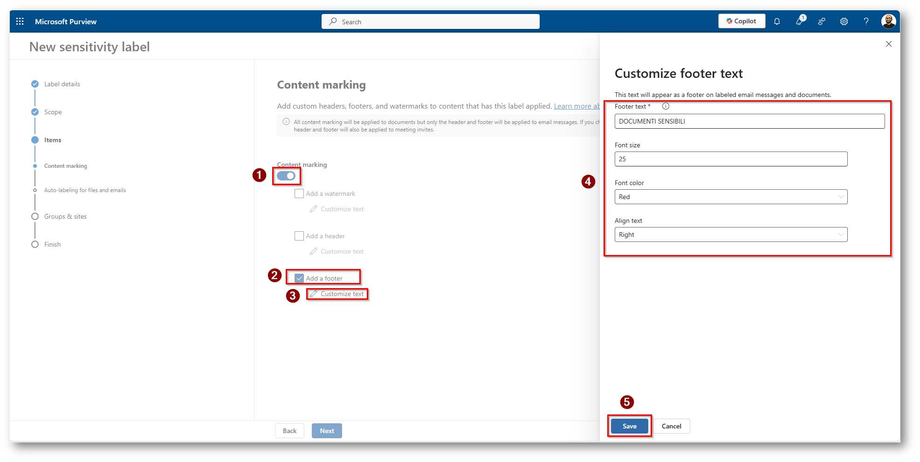Image resolution: width=920 pixels, height=462 pixels.
Task: Click the Groups & sites step circle
Action: [x=35, y=216]
